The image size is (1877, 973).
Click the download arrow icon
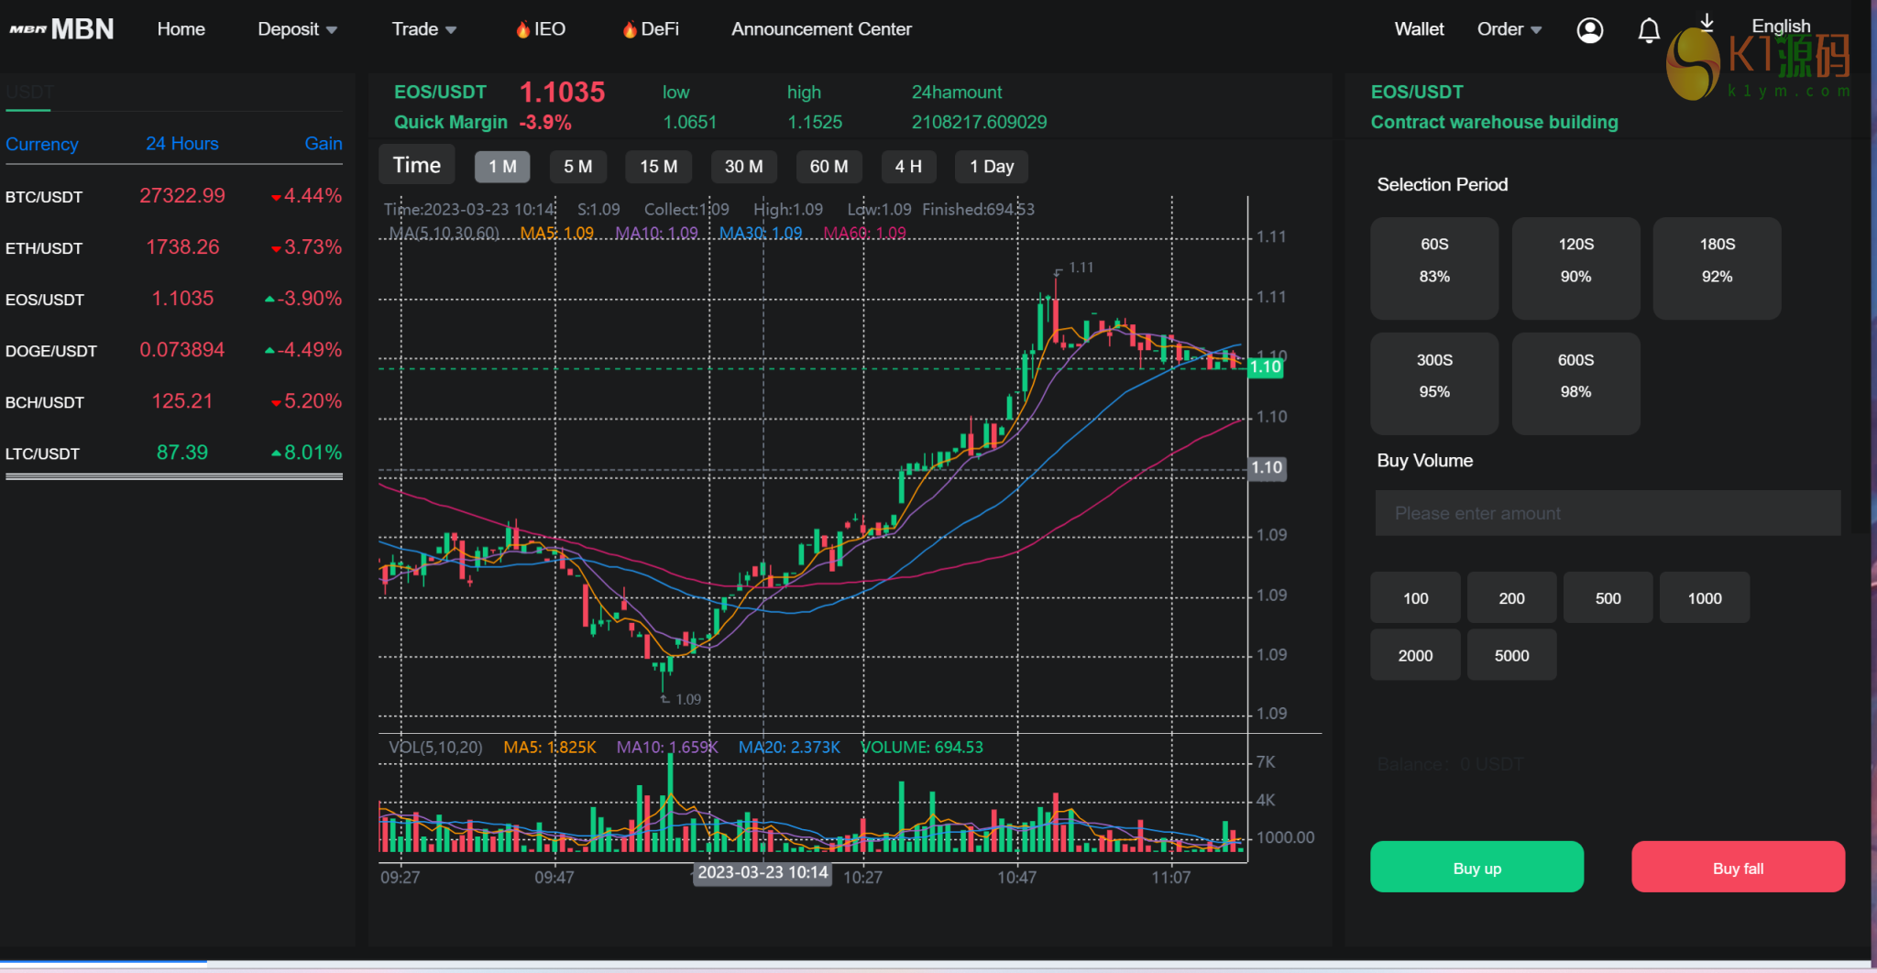coord(1707,22)
